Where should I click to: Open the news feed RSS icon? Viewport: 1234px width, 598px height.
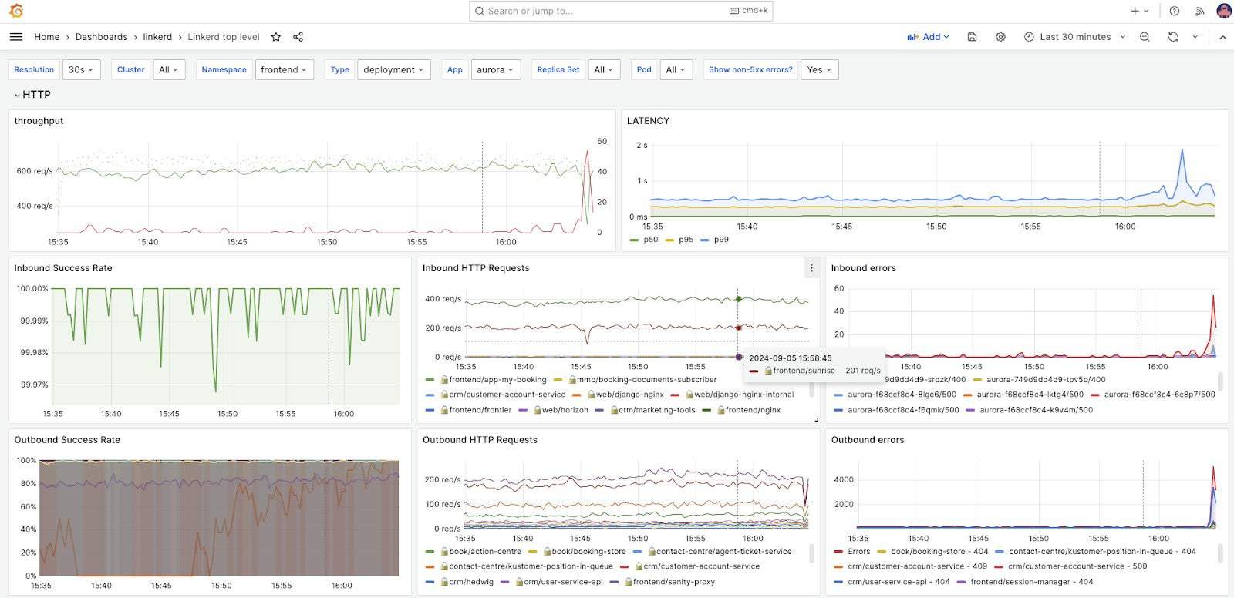point(1199,11)
